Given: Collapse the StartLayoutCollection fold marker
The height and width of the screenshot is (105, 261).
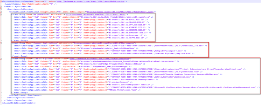Looking at the screenshot, I should click(x=1, y=9).
